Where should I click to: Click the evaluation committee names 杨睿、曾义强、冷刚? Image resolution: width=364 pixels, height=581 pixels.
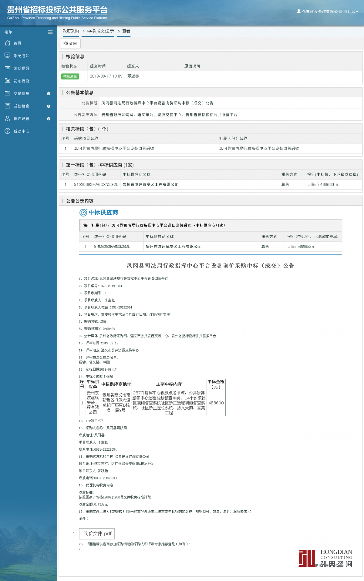[94, 362]
